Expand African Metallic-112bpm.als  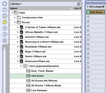(x=18, y=32)
